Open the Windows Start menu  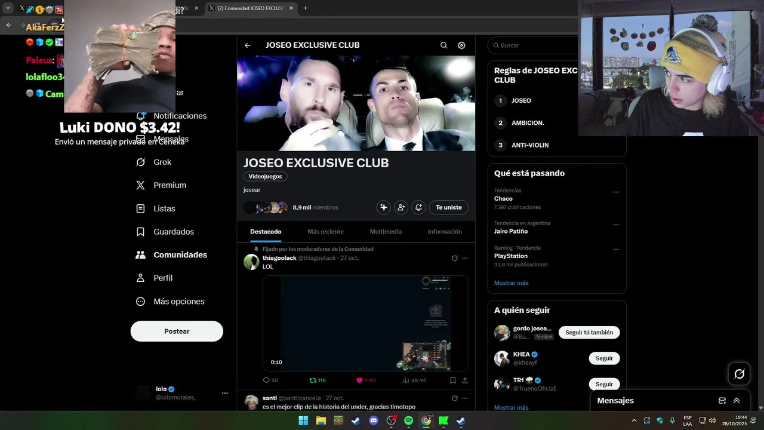[x=303, y=420]
